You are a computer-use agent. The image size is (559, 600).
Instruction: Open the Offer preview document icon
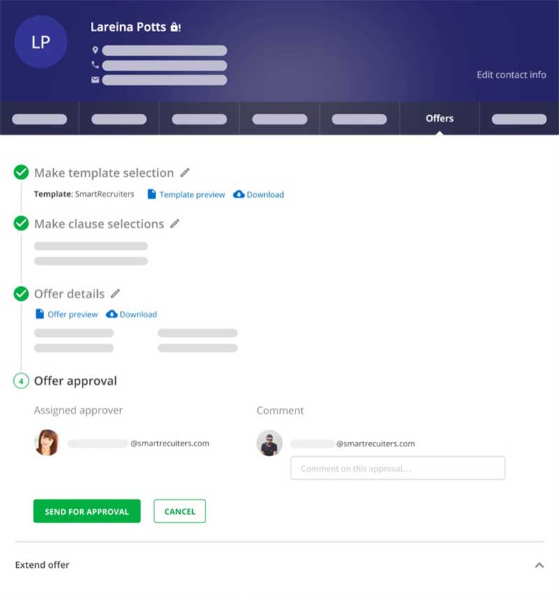[40, 314]
